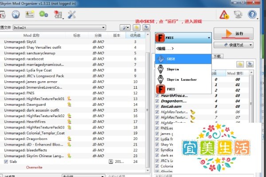The width and height of the screenshot is (266, 177).
Task: Choose the edit entry in executable list
Action: tap(183, 49)
